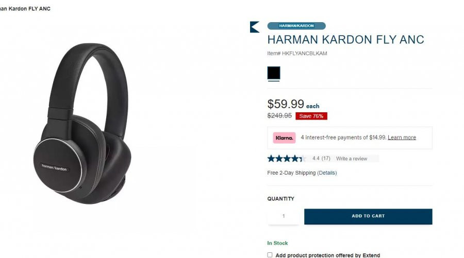Focus the Quantity input field
Viewport: 464px width, 258px height.
click(x=283, y=216)
